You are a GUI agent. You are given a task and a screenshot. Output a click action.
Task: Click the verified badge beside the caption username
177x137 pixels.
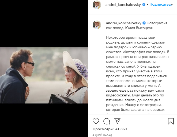pos(144,23)
